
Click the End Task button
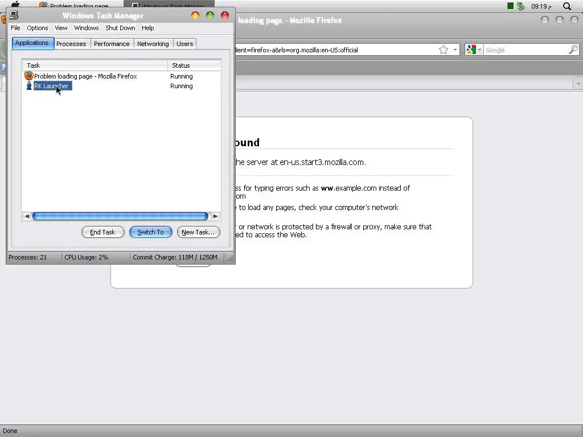click(x=102, y=232)
